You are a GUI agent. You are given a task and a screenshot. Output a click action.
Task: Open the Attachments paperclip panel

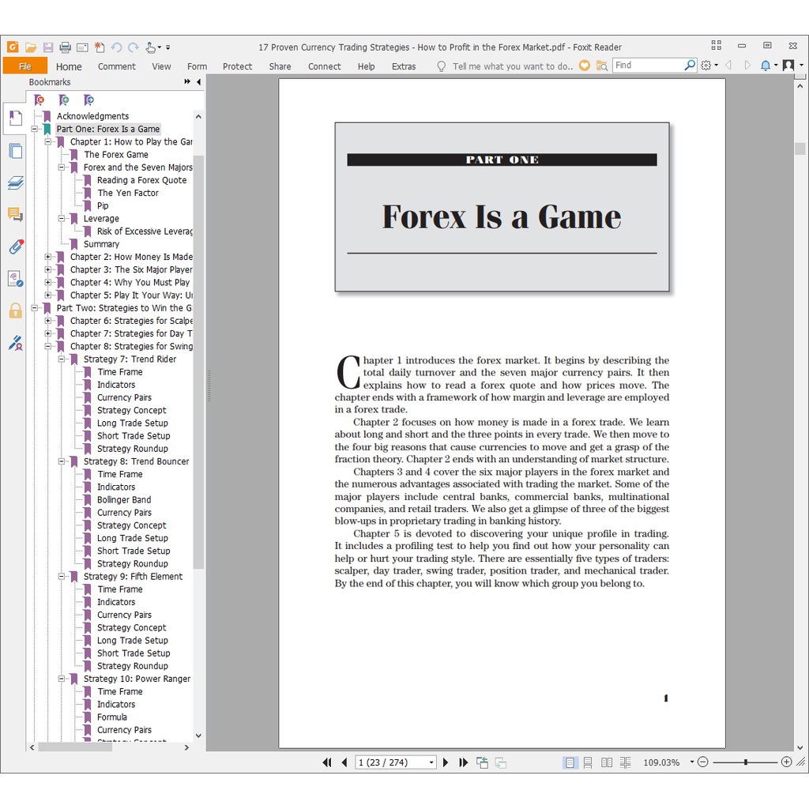[16, 246]
